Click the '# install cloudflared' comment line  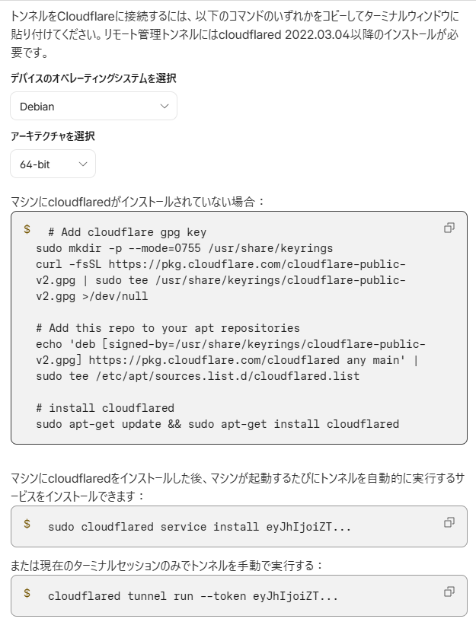tap(105, 408)
